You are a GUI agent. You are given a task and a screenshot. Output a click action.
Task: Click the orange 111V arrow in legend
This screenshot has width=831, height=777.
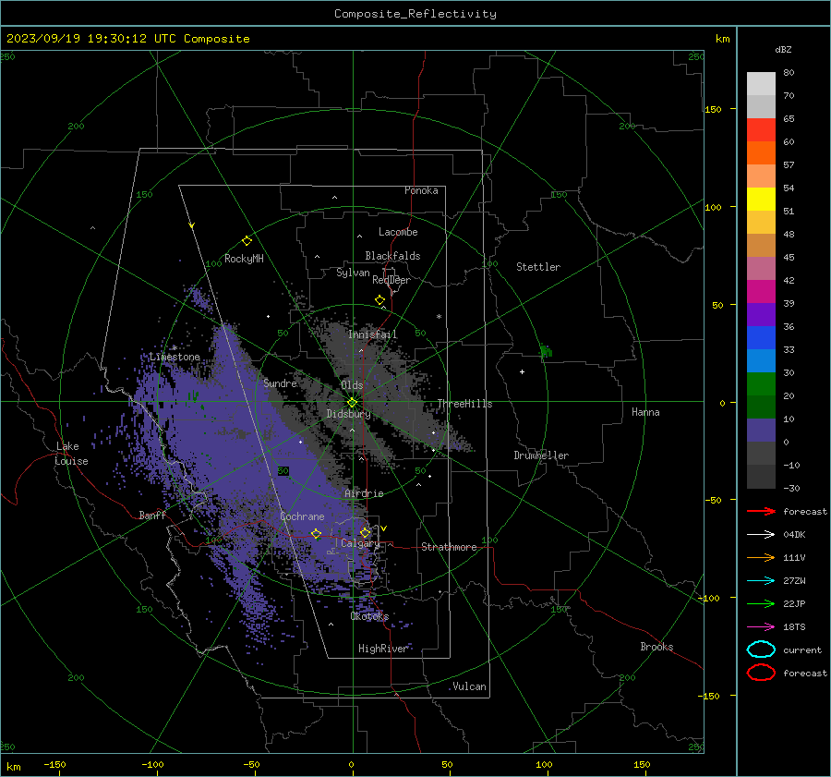tap(761, 557)
